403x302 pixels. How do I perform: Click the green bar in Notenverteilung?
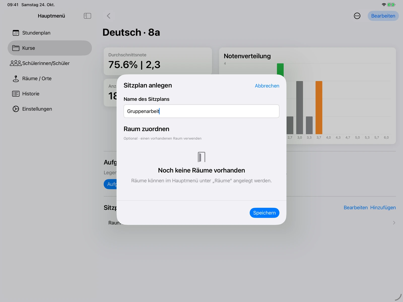280,70
